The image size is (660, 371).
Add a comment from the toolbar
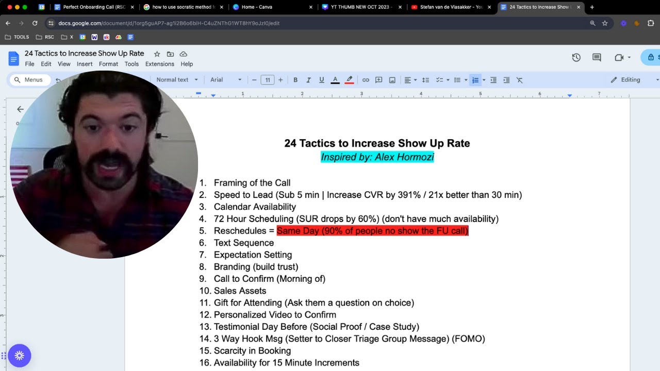point(379,80)
